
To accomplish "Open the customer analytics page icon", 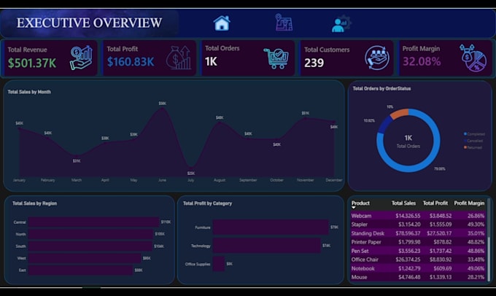I will point(341,23).
